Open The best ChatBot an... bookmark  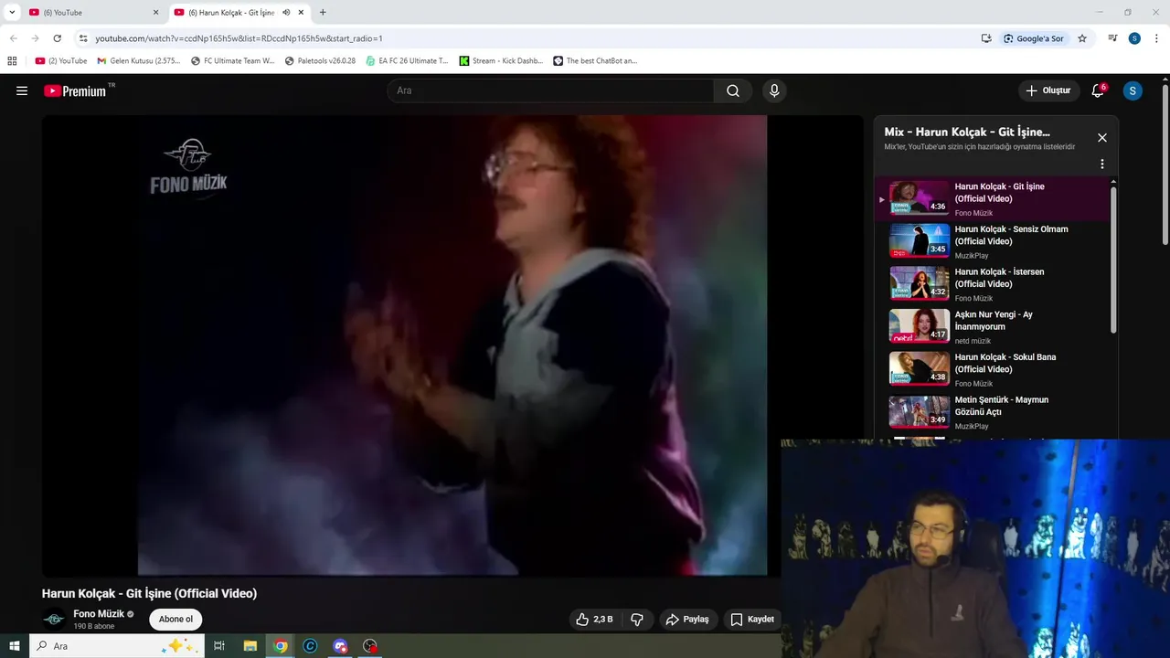[595, 61]
